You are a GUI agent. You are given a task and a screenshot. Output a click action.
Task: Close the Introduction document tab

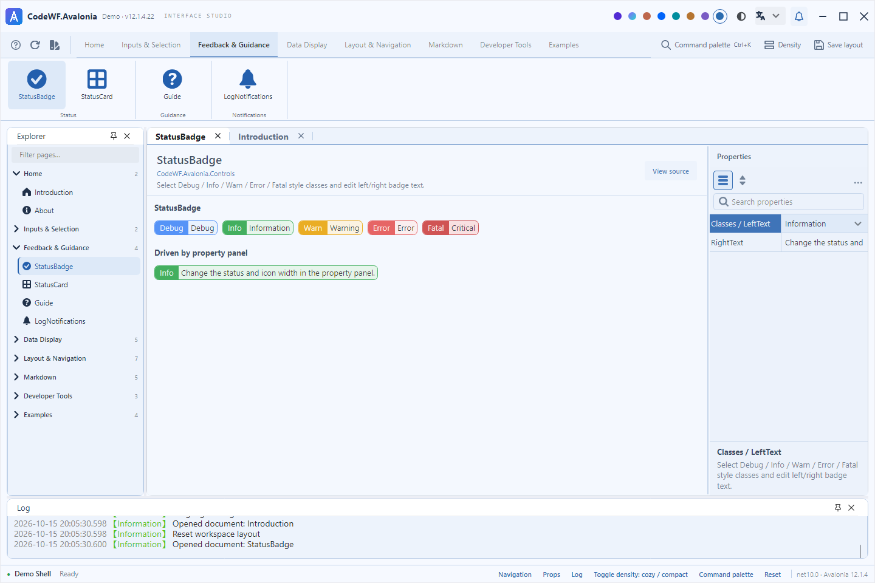coord(301,136)
